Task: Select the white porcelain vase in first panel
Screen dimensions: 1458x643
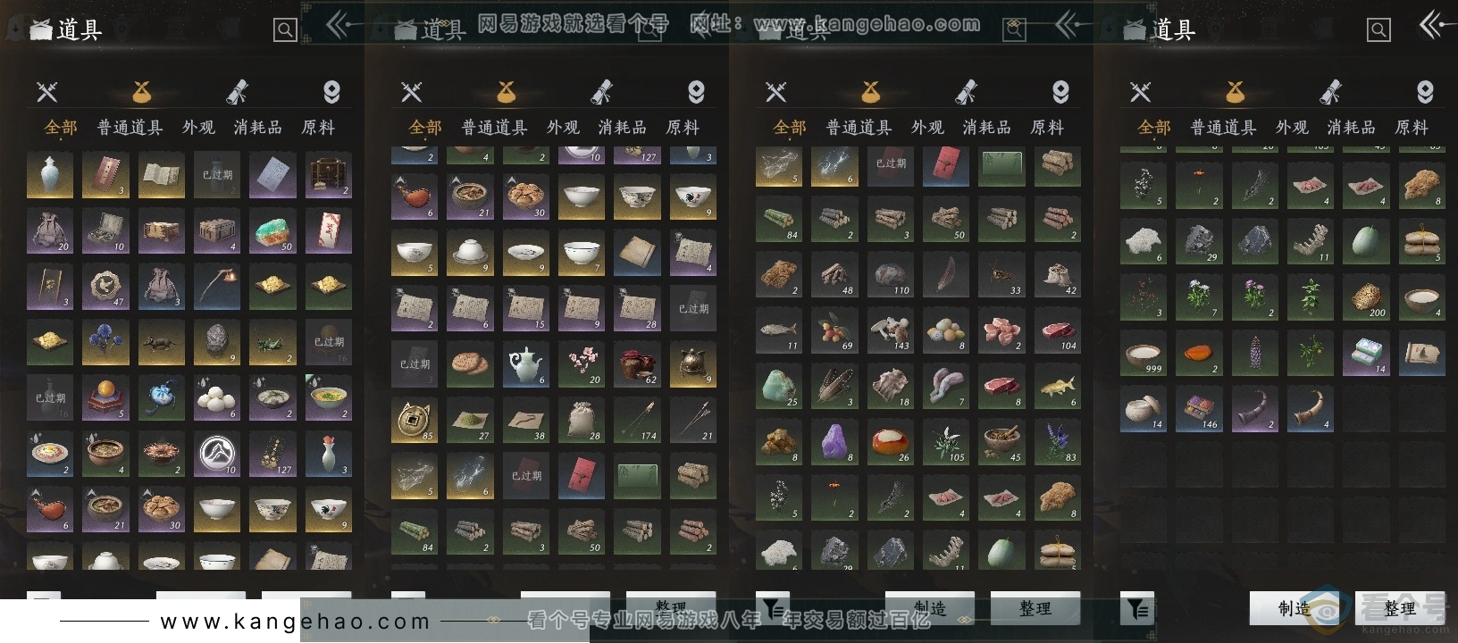Action: point(49,175)
